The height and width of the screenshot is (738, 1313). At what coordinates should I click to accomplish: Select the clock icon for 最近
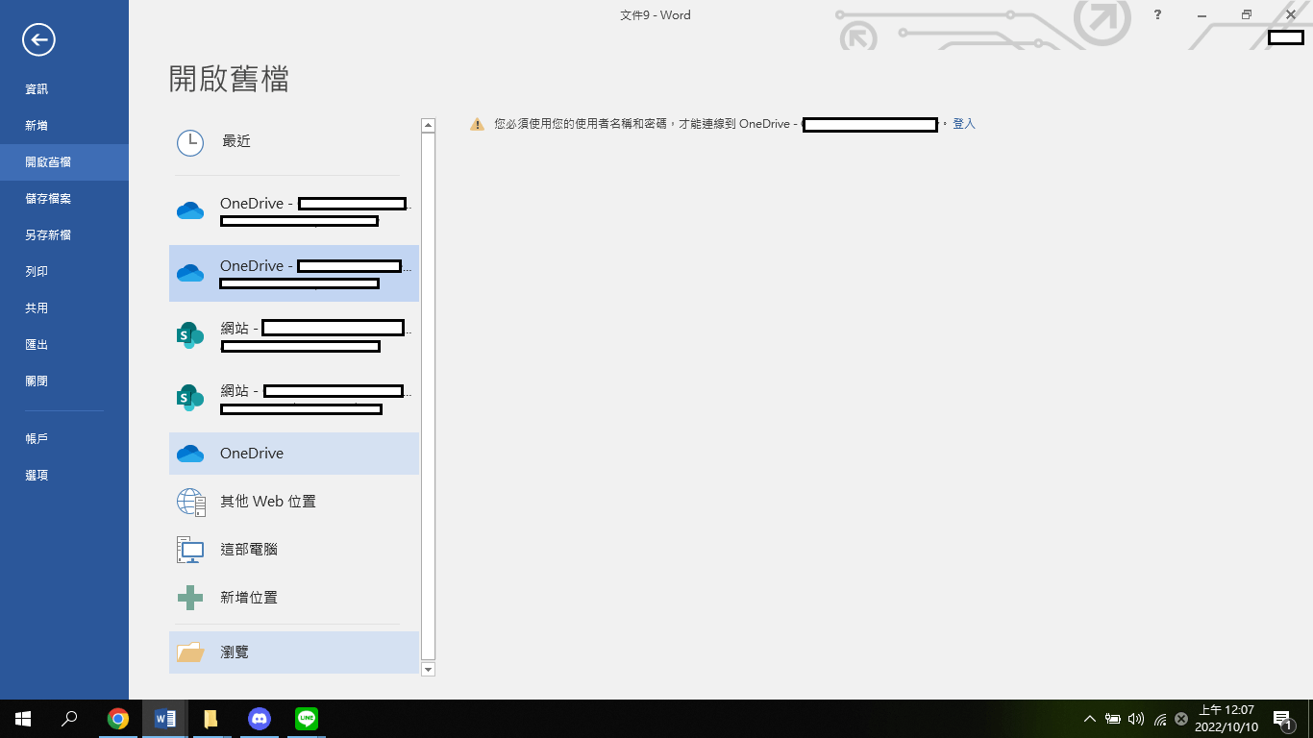(190, 142)
